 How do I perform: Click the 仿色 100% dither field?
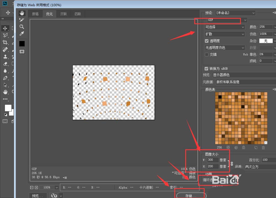tap(266, 34)
